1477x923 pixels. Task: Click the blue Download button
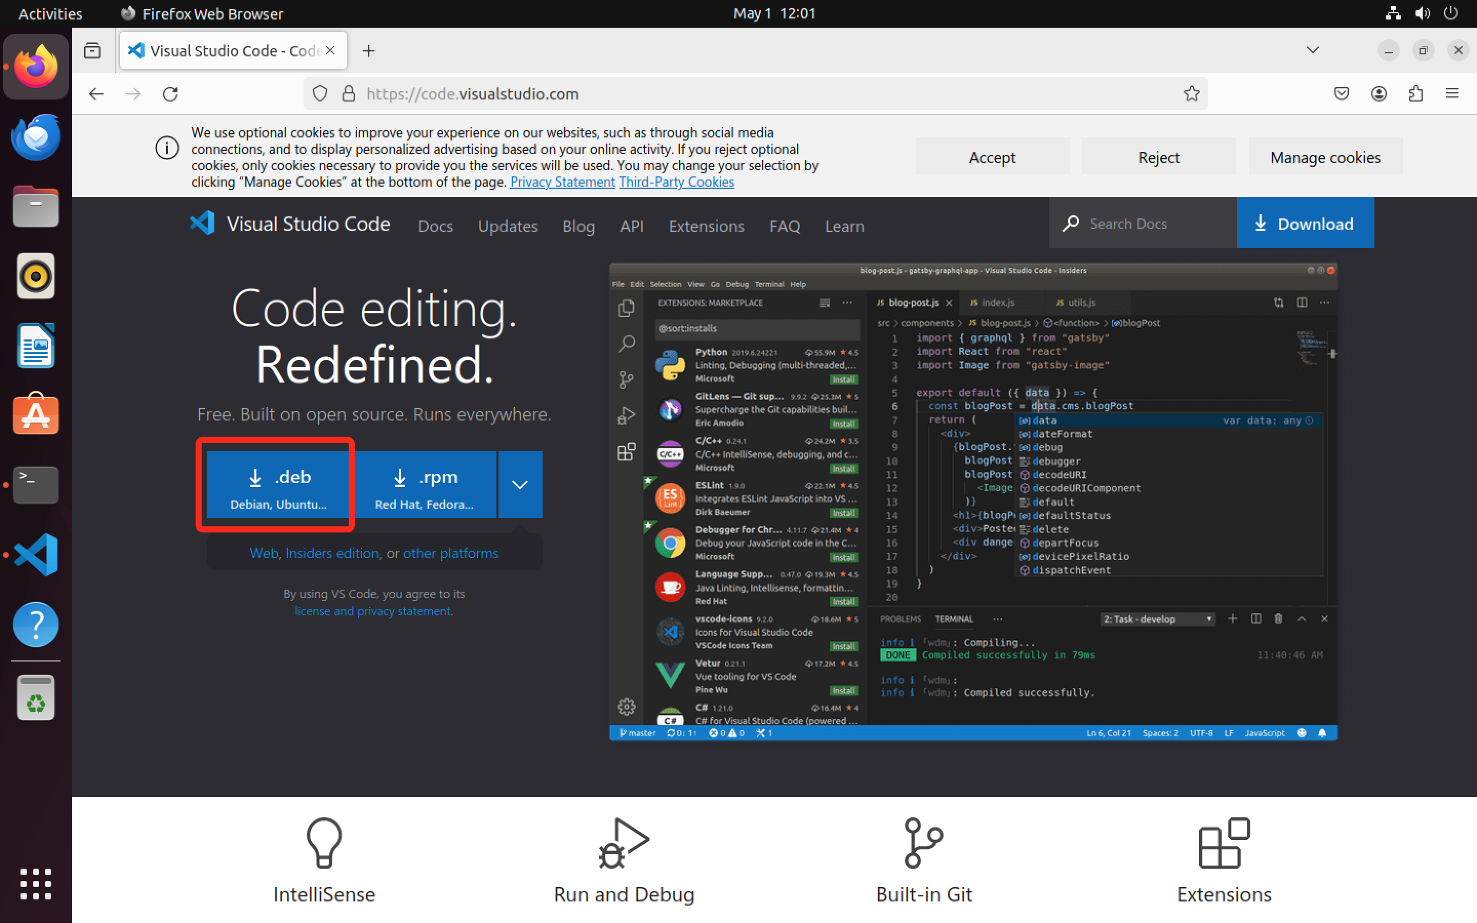(1305, 223)
